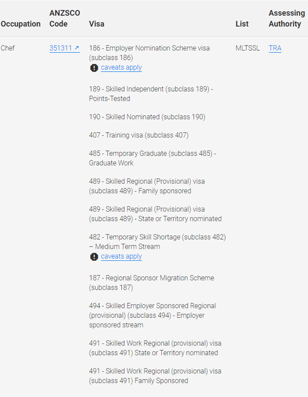Click caveats apply under subclass 186

coord(121,67)
